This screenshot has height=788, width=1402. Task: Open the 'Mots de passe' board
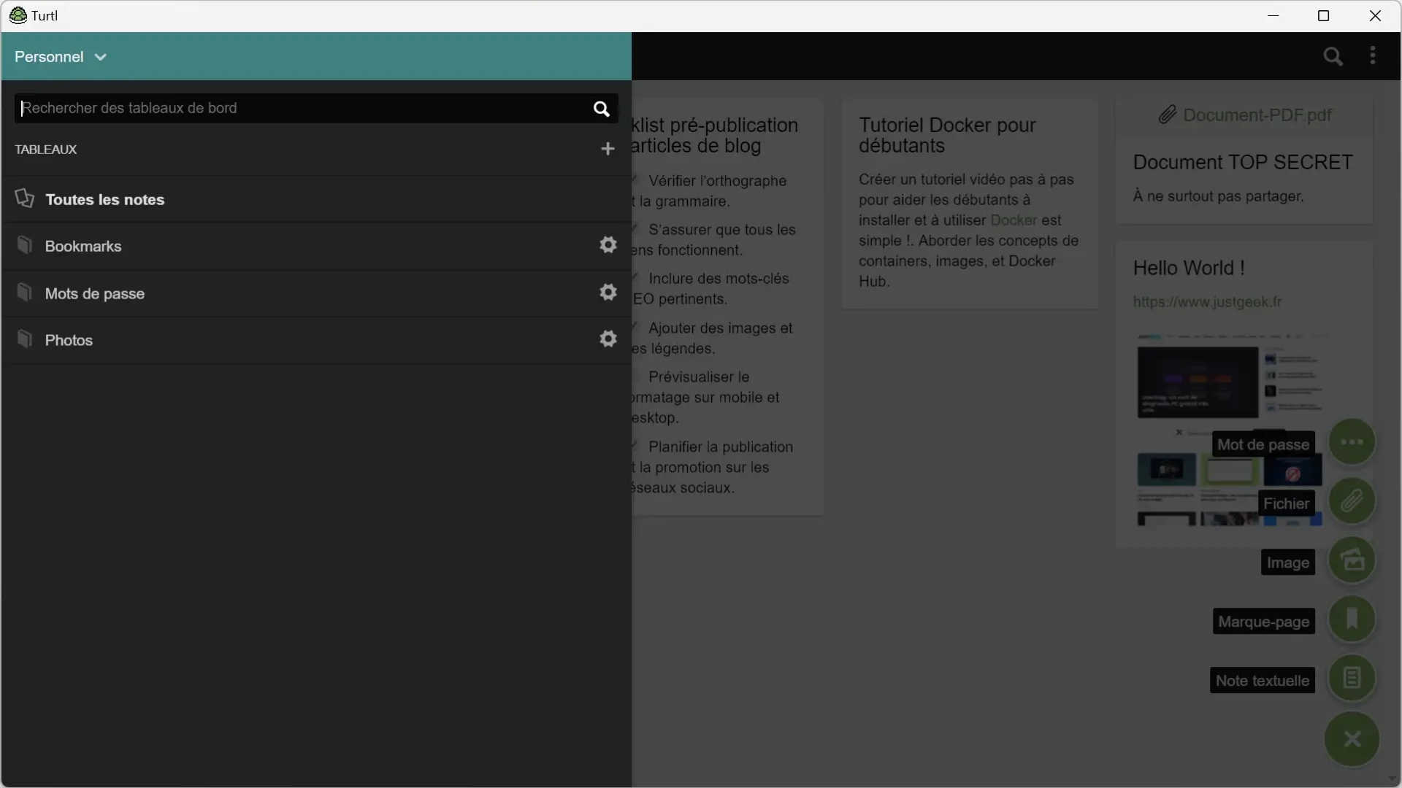click(x=316, y=293)
